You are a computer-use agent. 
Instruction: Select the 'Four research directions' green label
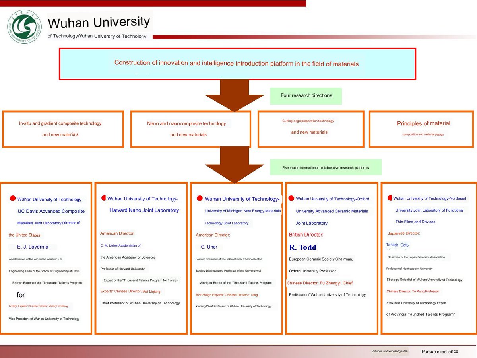(306, 96)
